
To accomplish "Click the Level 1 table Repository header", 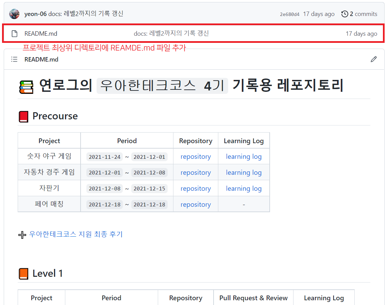I will tap(186, 298).
